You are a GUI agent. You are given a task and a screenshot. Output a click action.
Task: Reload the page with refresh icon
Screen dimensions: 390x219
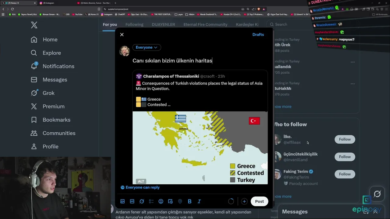[12, 9]
